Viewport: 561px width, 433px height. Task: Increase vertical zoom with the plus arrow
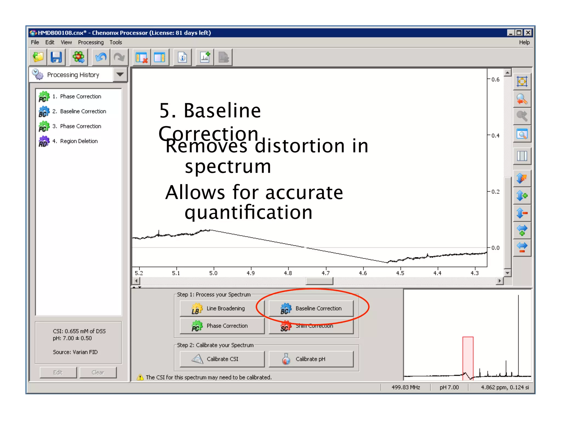click(x=522, y=196)
